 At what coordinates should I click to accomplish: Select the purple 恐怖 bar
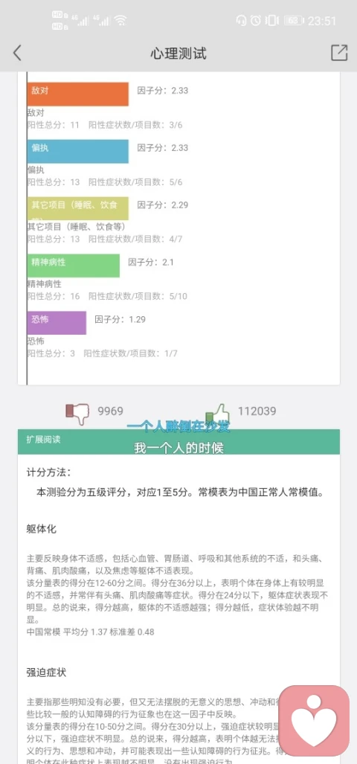click(57, 323)
